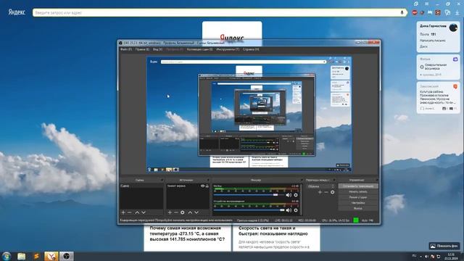Screen dimensions: 464x261
Task: Add a scene transition with plus icon
Action: click(x=320, y=192)
